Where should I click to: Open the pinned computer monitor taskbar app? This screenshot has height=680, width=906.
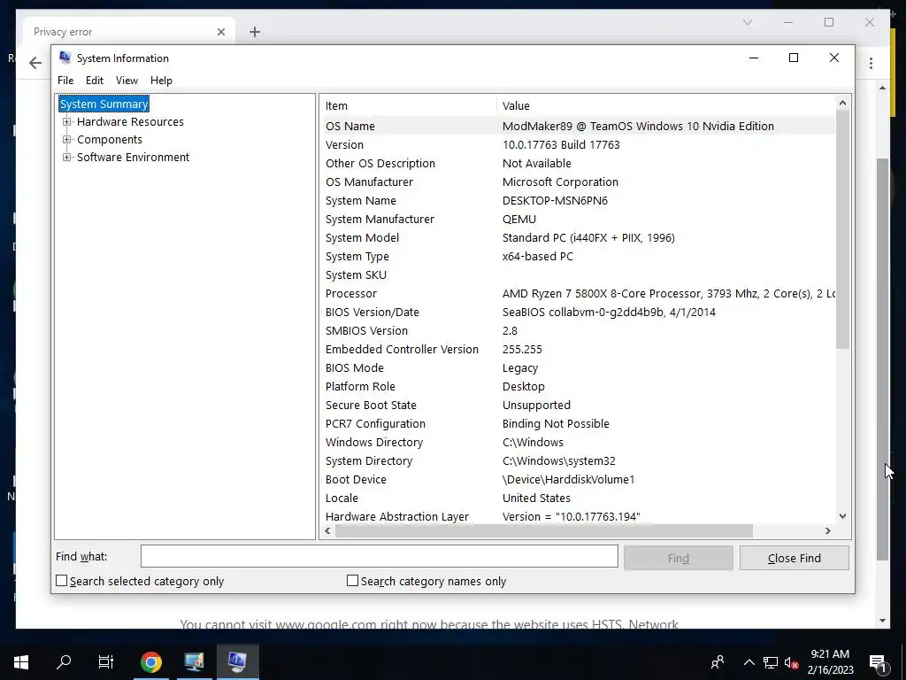(x=194, y=662)
